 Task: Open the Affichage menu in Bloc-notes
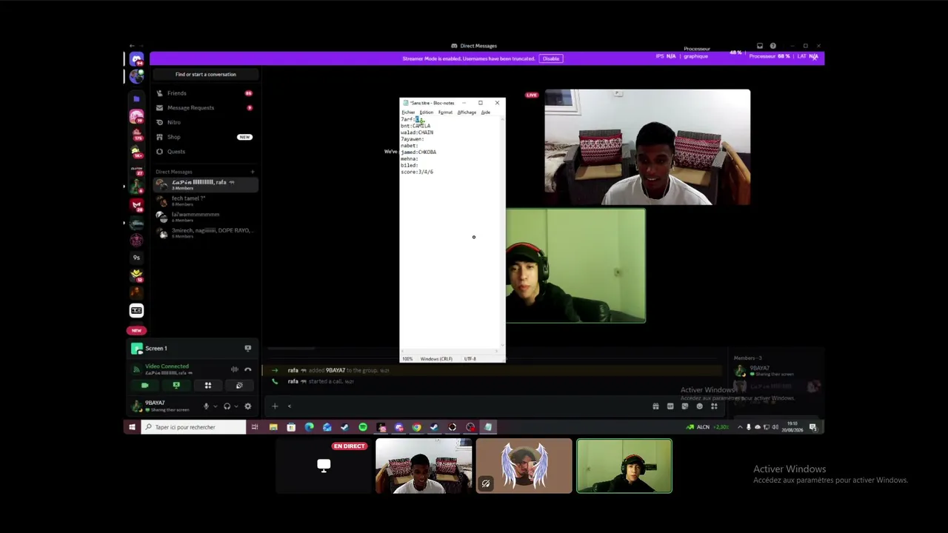(467, 113)
